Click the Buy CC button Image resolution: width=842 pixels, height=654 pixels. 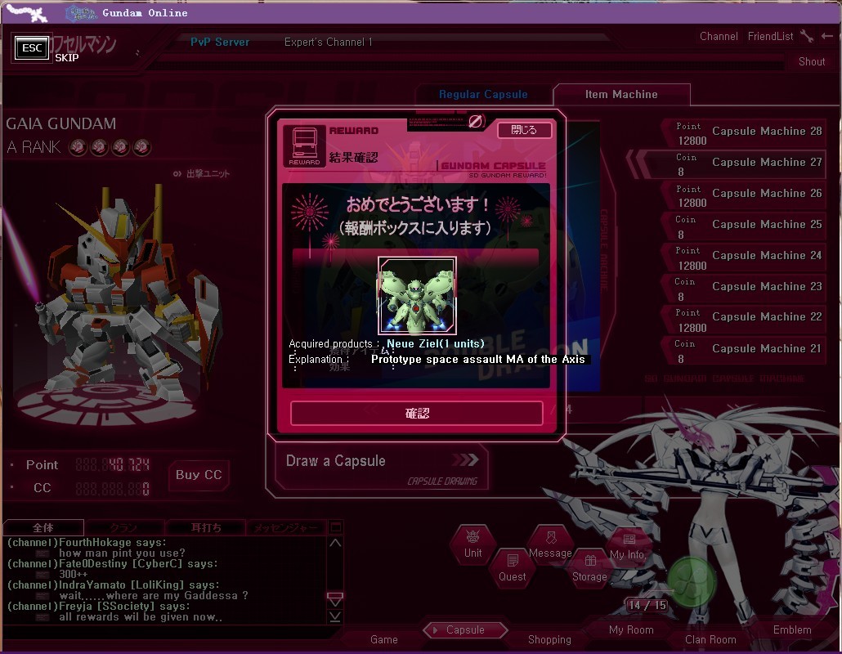pos(199,475)
